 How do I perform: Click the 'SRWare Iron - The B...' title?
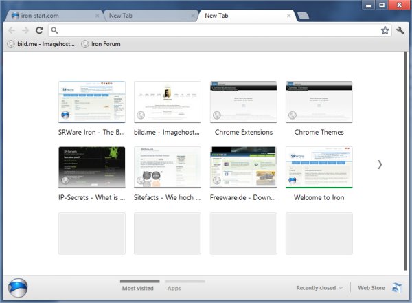point(91,132)
